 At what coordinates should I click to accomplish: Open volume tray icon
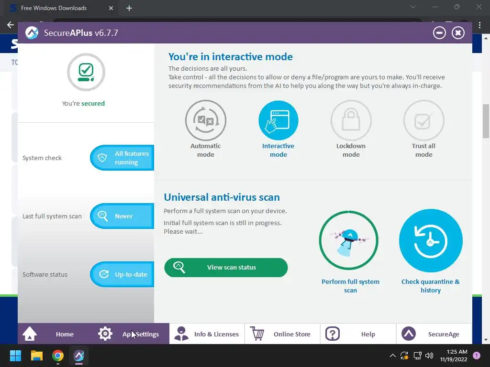(x=429, y=356)
